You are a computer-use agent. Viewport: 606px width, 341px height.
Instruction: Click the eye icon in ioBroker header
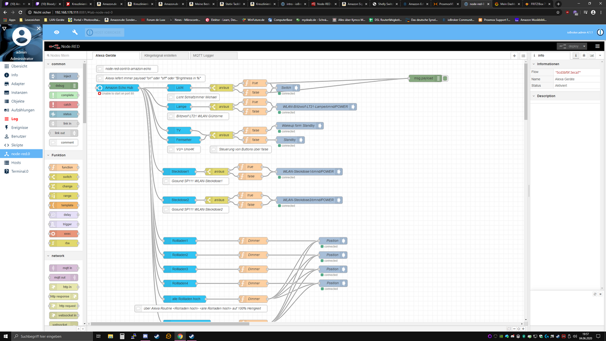[57, 32]
